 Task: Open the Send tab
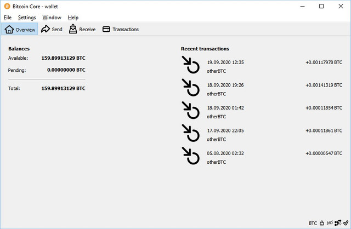point(52,29)
